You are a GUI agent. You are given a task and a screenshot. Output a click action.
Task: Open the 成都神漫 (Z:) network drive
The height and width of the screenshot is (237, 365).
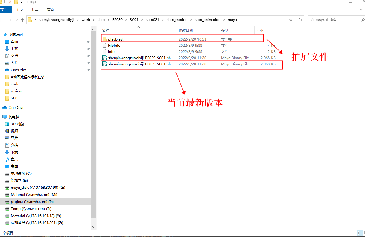pyautogui.click(x=37, y=223)
